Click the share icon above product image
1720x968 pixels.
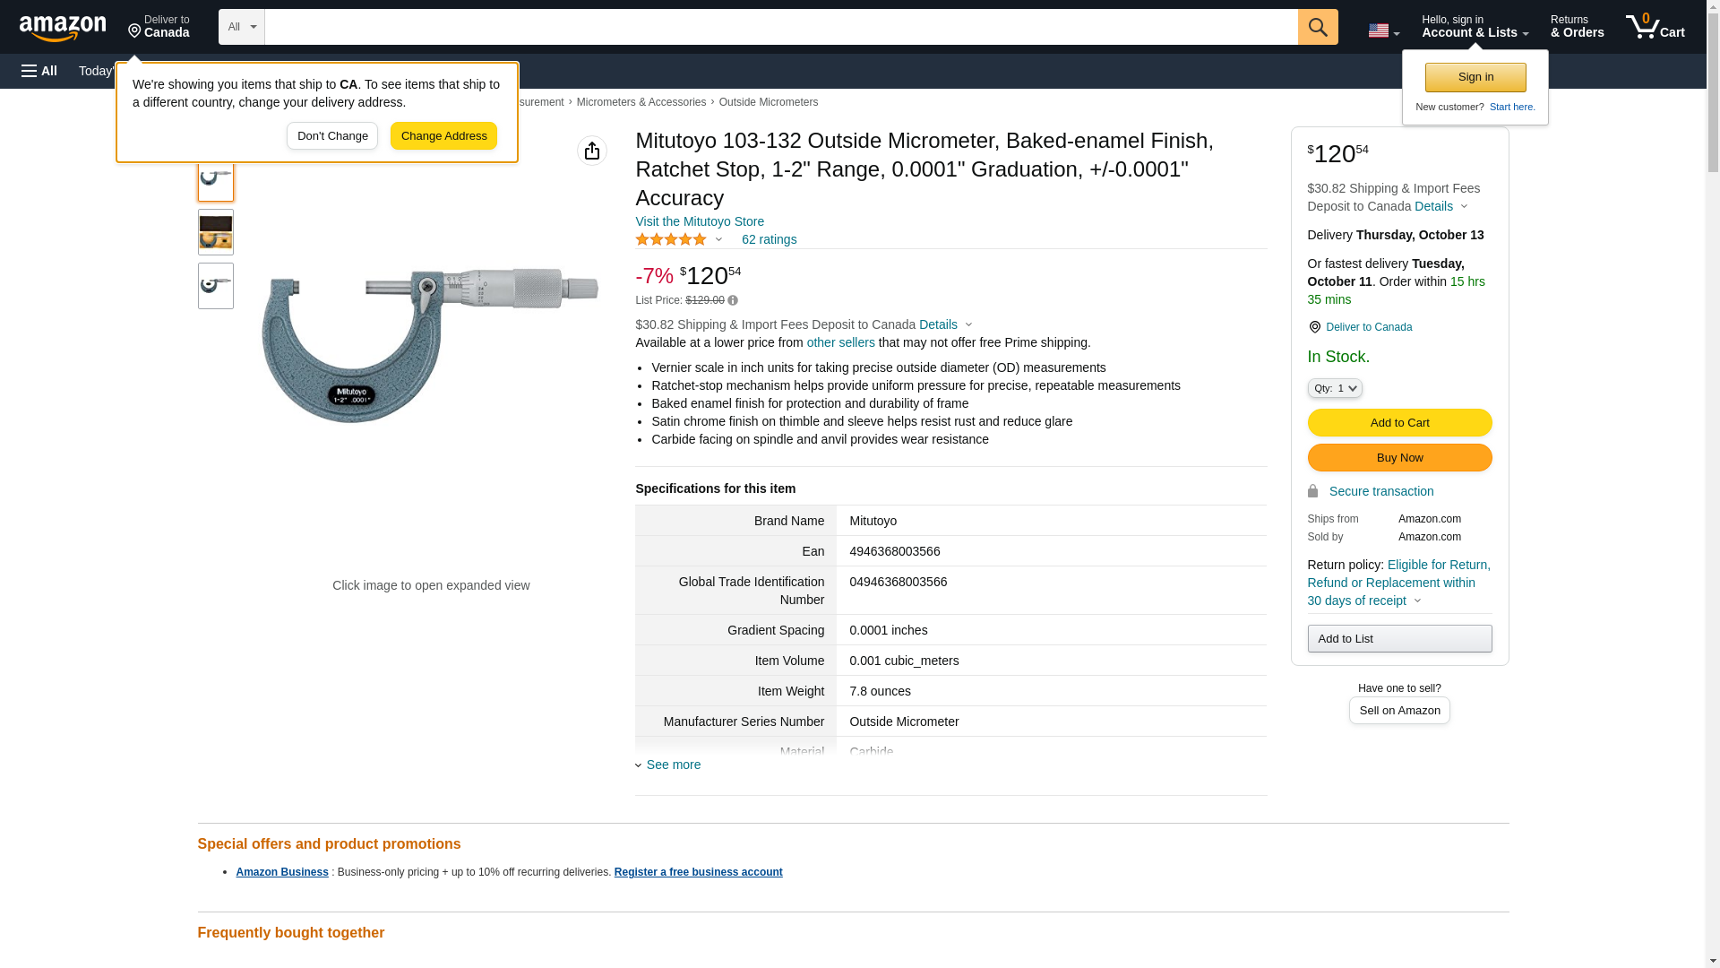(x=591, y=151)
